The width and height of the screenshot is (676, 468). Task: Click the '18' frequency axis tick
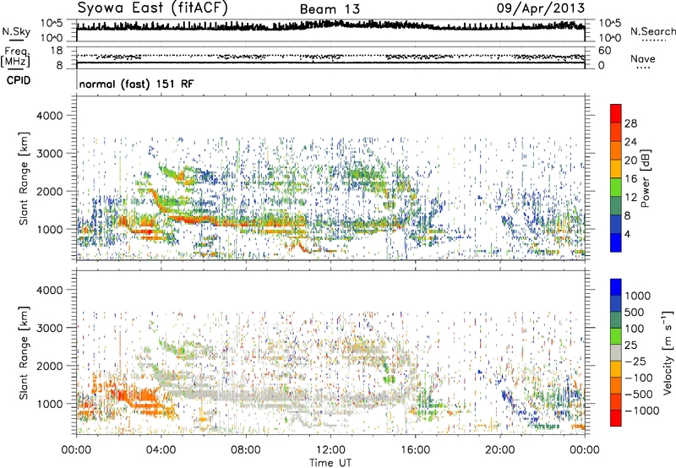tap(57, 51)
